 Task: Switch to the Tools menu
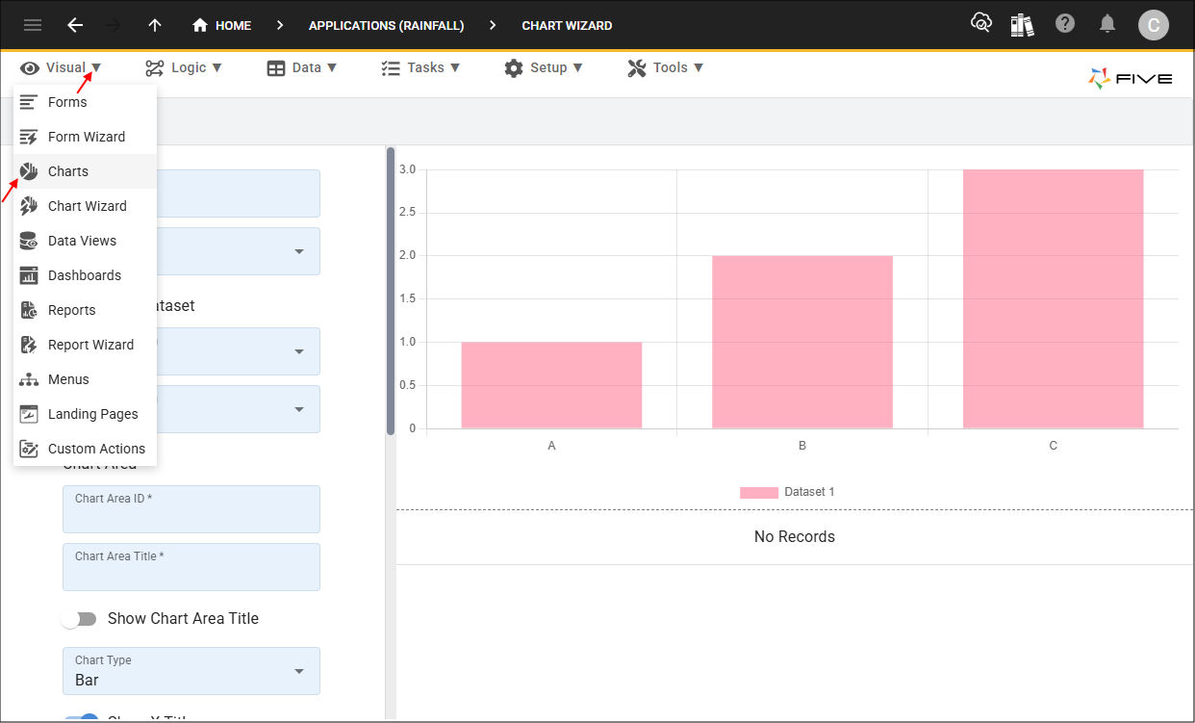pyautogui.click(x=666, y=67)
